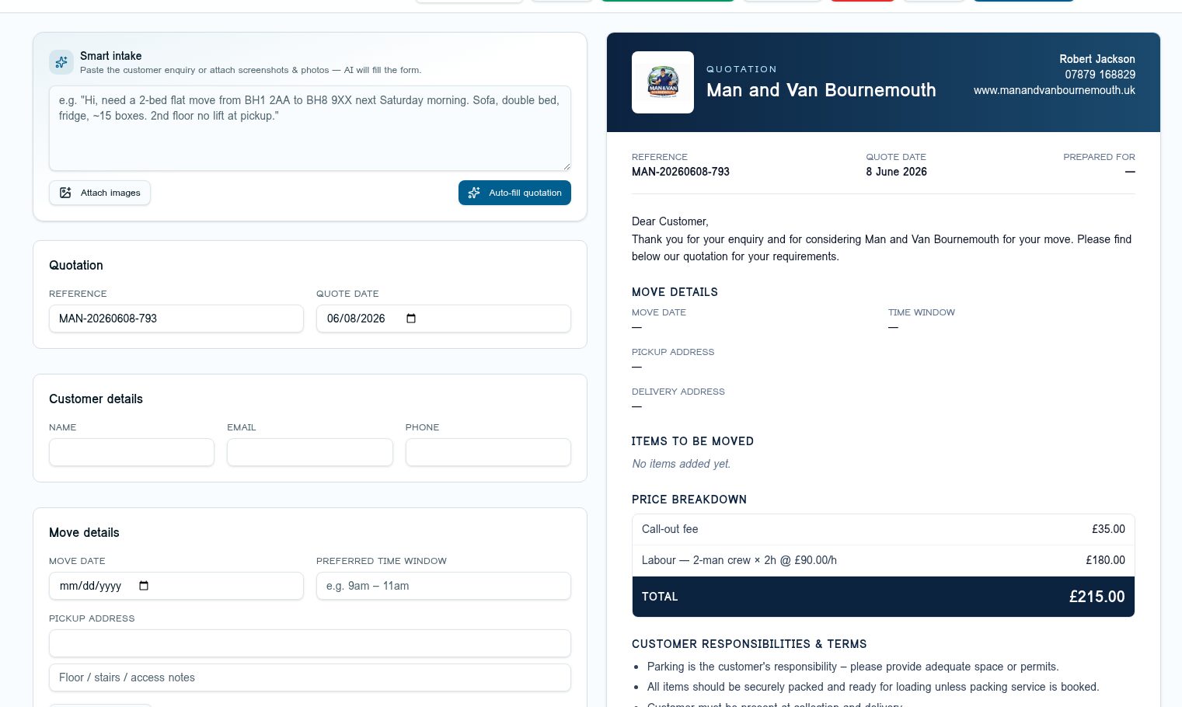The image size is (1182, 707).
Task: Click the 'ITEMS TO BE MOVED' heading
Action: tap(692, 441)
